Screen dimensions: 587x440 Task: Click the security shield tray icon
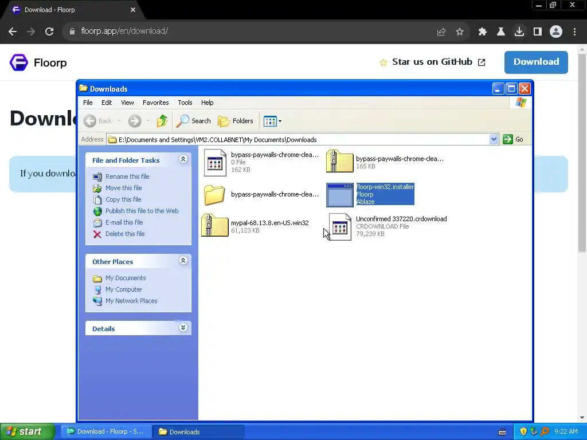[x=523, y=431]
